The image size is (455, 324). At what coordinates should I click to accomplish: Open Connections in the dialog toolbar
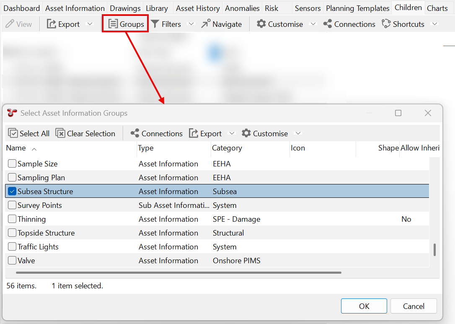156,133
